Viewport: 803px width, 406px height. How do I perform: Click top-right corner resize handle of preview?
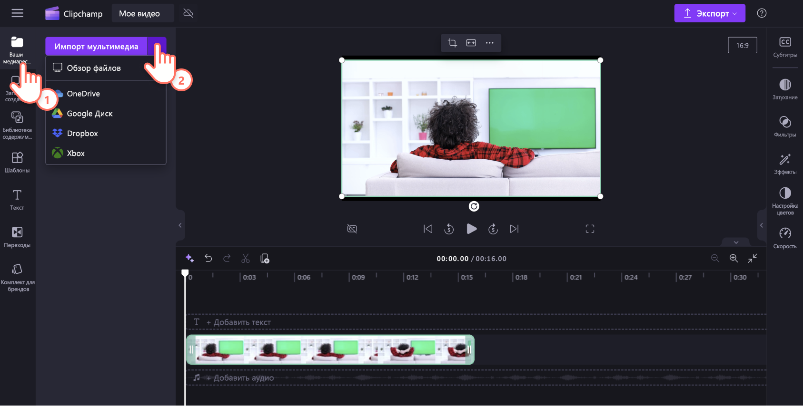click(x=600, y=60)
